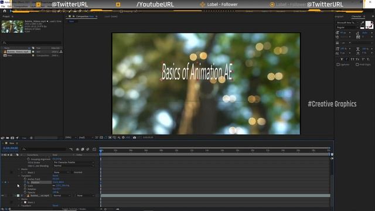Click the Faux Italic style button
375x211 pixels.
pos(346,59)
